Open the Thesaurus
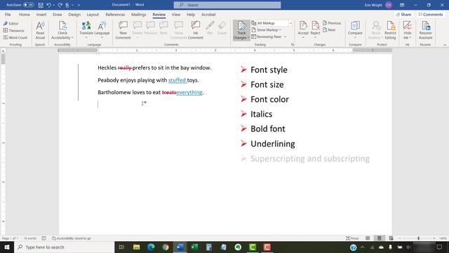 (14, 30)
